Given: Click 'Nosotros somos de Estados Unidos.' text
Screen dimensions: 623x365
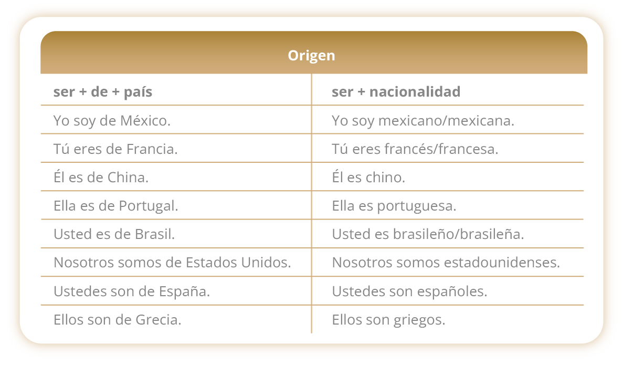Looking at the screenshot, I should (173, 262).
